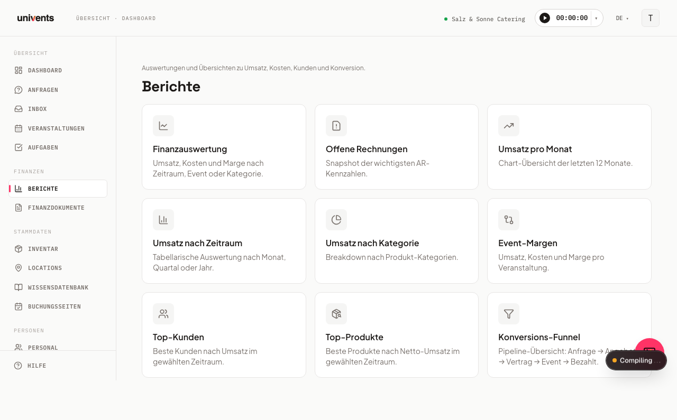Open Dashboard icon in sidebar
This screenshot has height=420, width=677.
pos(19,70)
